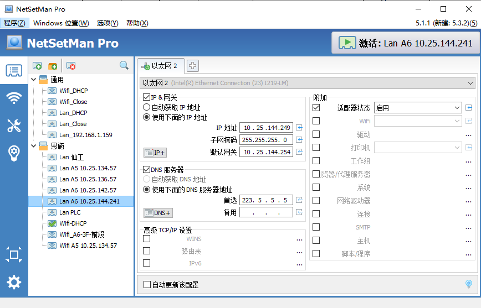Viewport: 481px width, 308px height.
Task: Enable the 自动更新该配置 checkbox
Action: [147, 285]
